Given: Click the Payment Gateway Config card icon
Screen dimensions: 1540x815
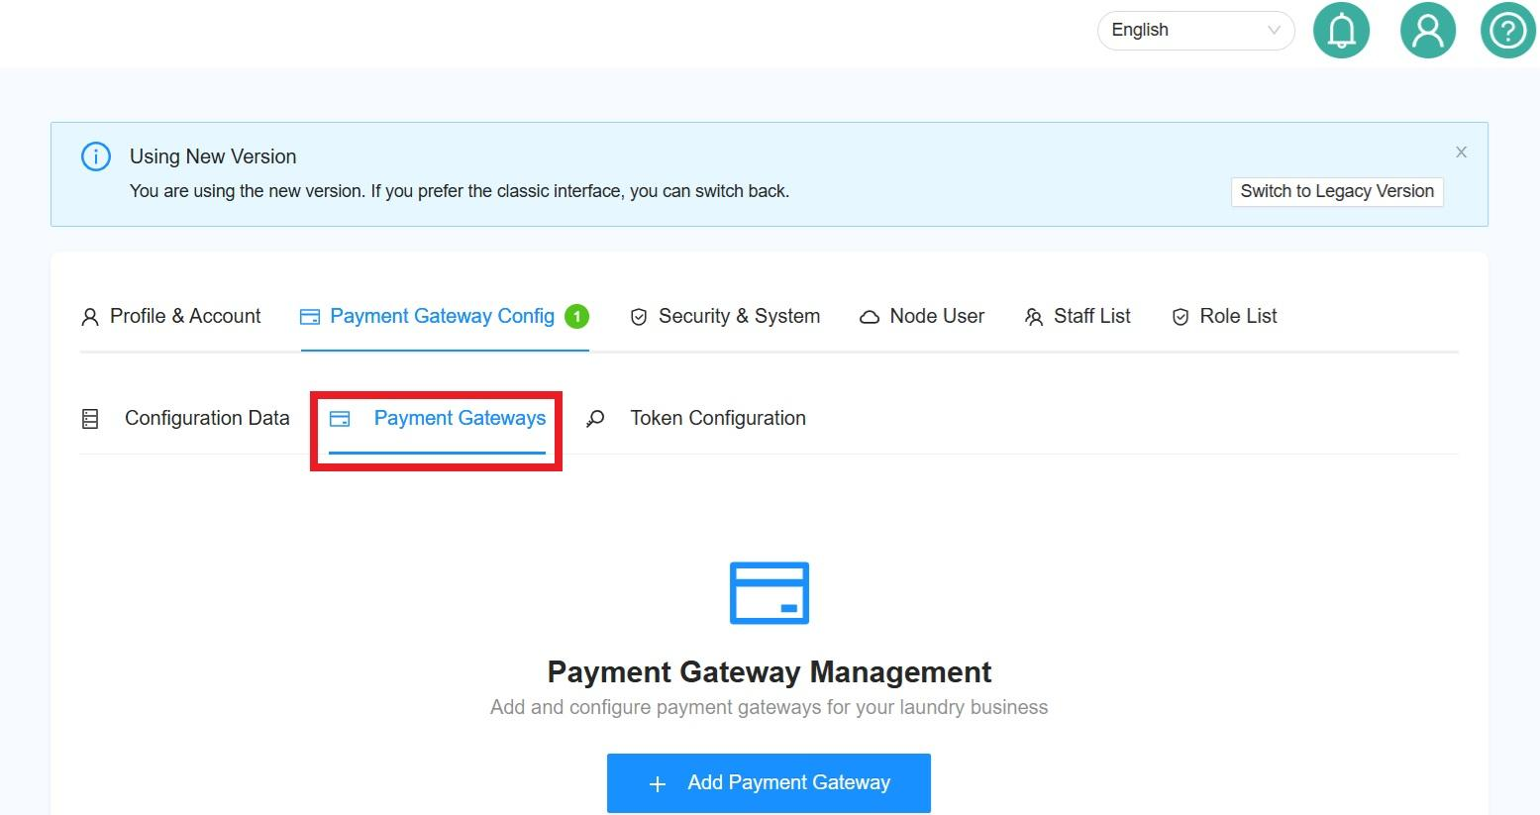Looking at the screenshot, I should click(310, 317).
